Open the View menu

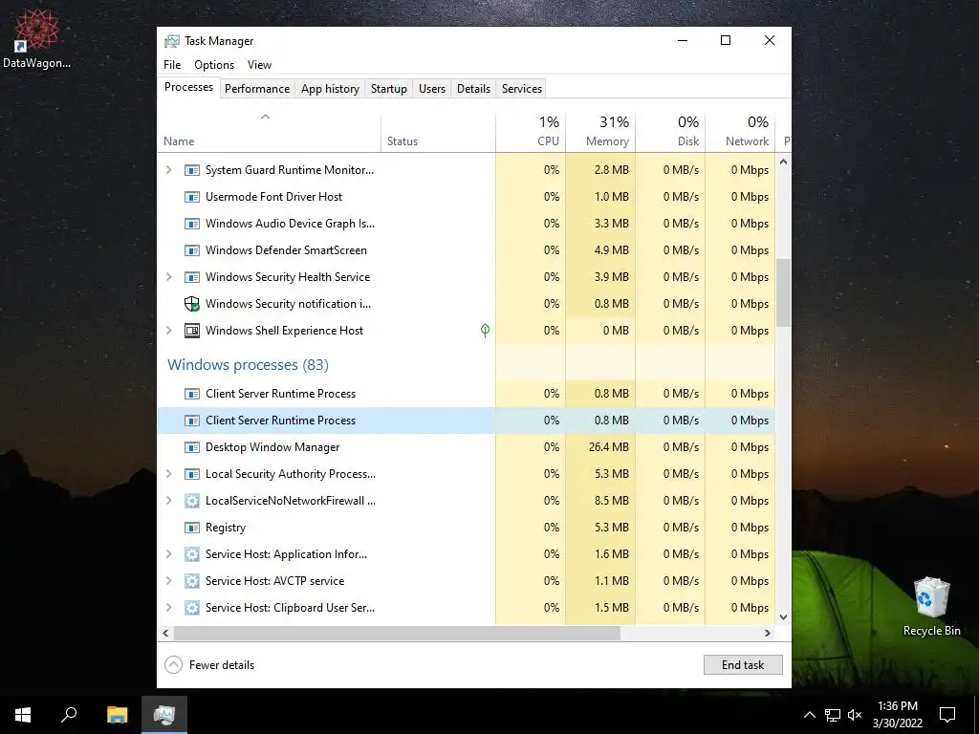click(259, 65)
